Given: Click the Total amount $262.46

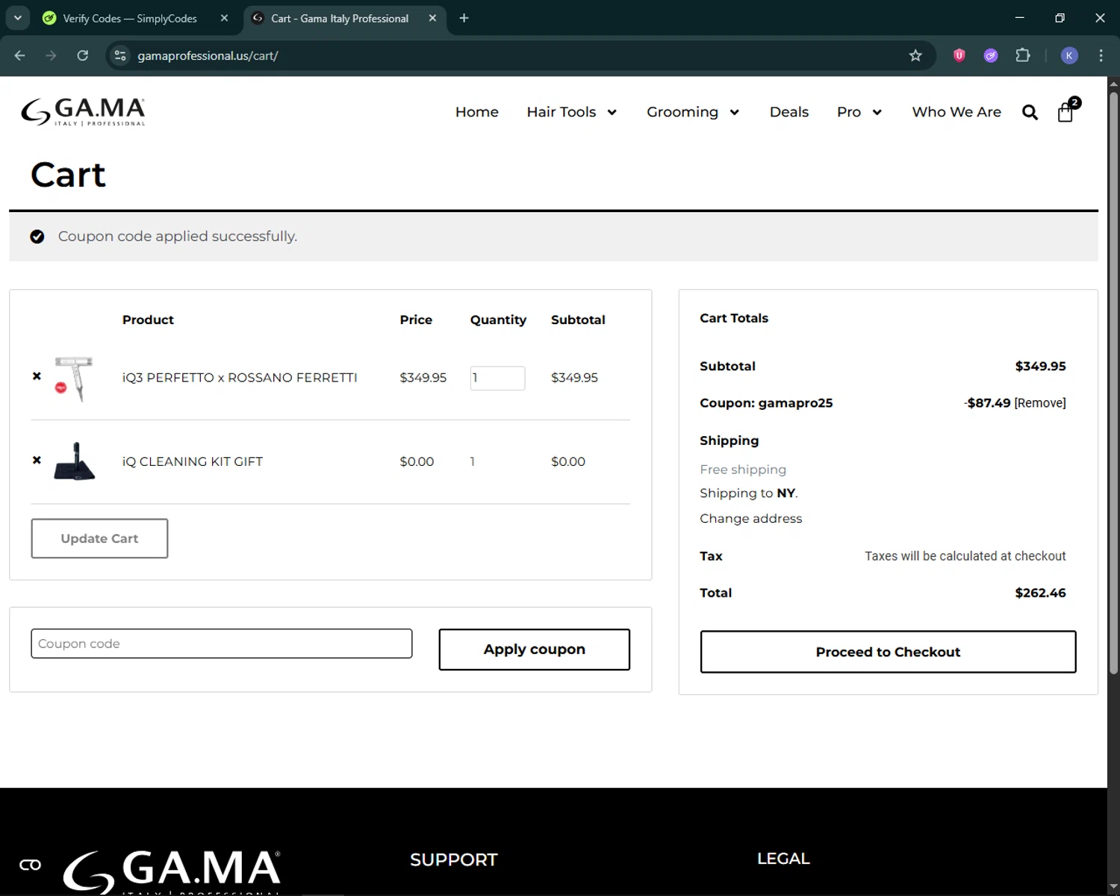Looking at the screenshot, I should click(1040, 593).
